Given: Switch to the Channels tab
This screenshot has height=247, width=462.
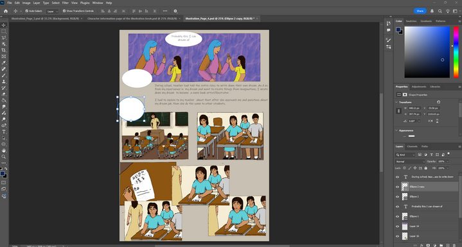Looking at the screenshot, I should (413, 146).
